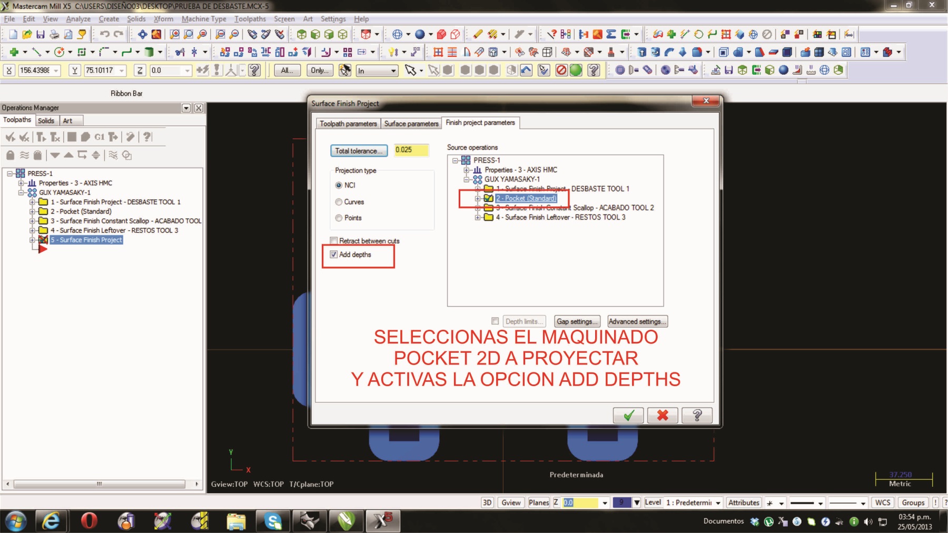Toggle the Depth limits checkbox
The height and width of the screenshot is (533, 948).
coord(495,321)
